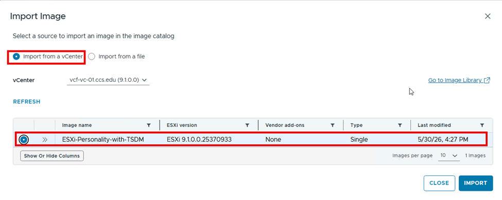Viewport: 502px width, 200px height.
Task: Click ESXi-Personality-with-TSDM image name
Action: click(x=103, y=140)
